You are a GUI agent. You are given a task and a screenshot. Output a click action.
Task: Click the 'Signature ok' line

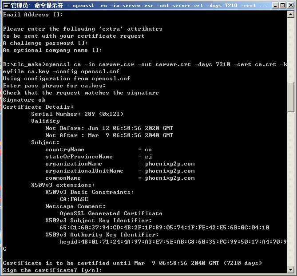coord(24,100)
